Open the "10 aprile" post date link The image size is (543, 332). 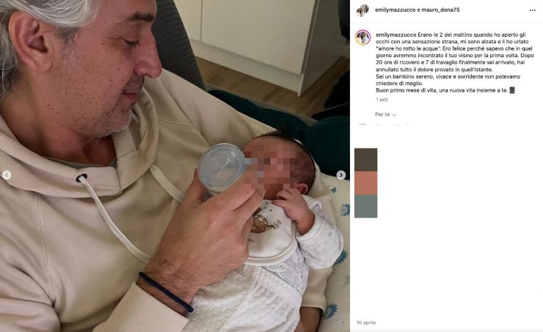(x=366, y=322)
